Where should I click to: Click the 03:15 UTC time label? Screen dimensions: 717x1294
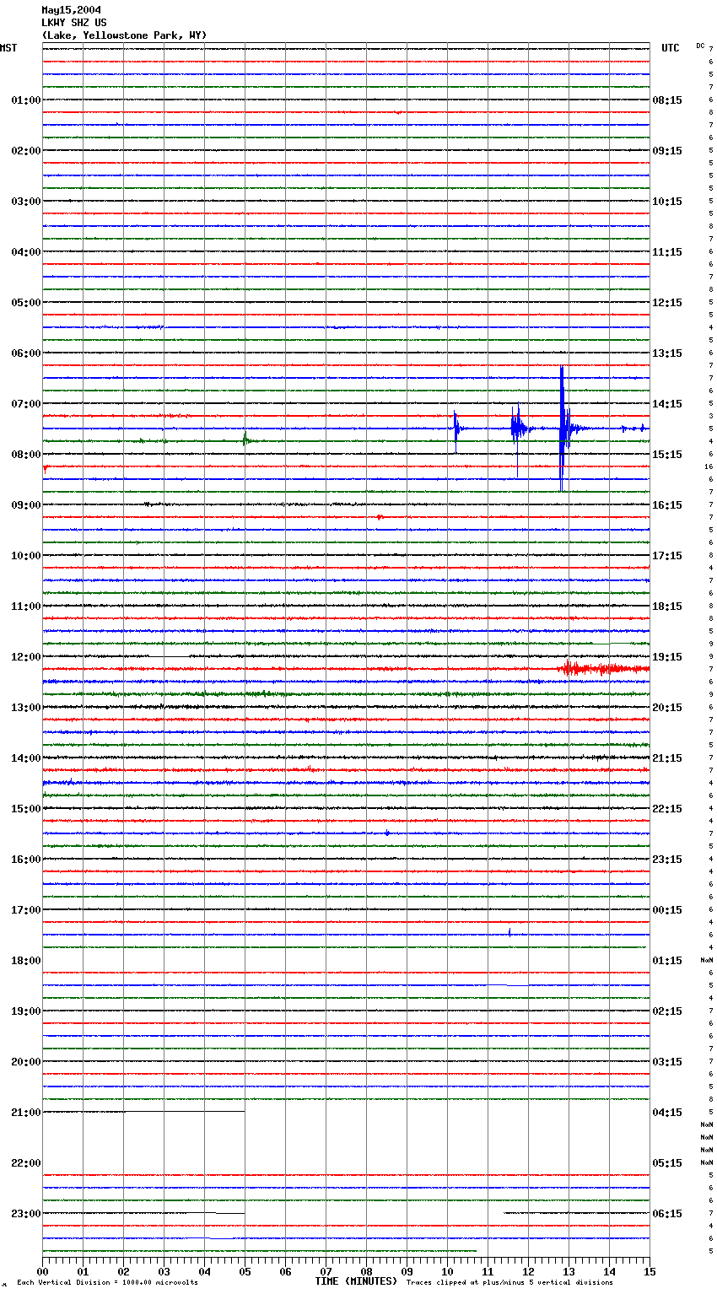tap(667, 1062)
